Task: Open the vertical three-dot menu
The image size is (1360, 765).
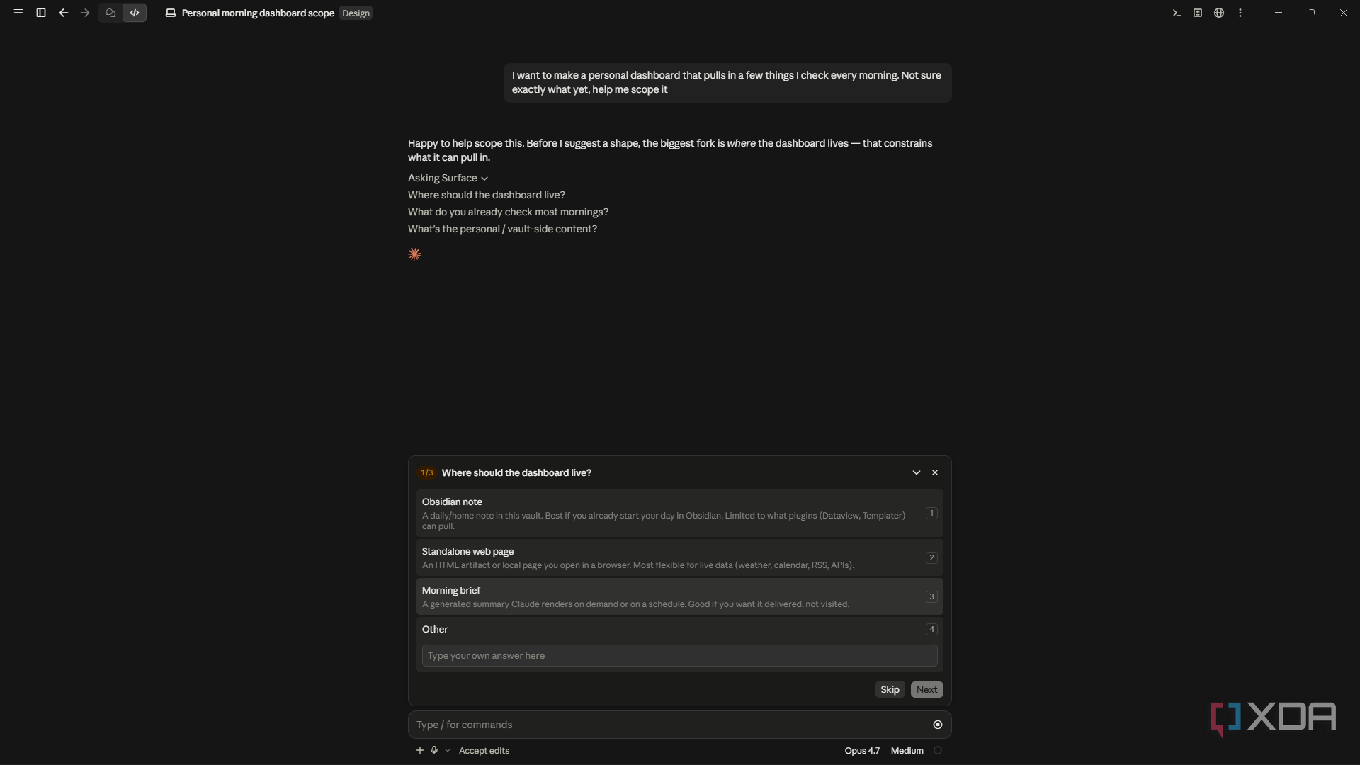Action: tap(1240, 13)
